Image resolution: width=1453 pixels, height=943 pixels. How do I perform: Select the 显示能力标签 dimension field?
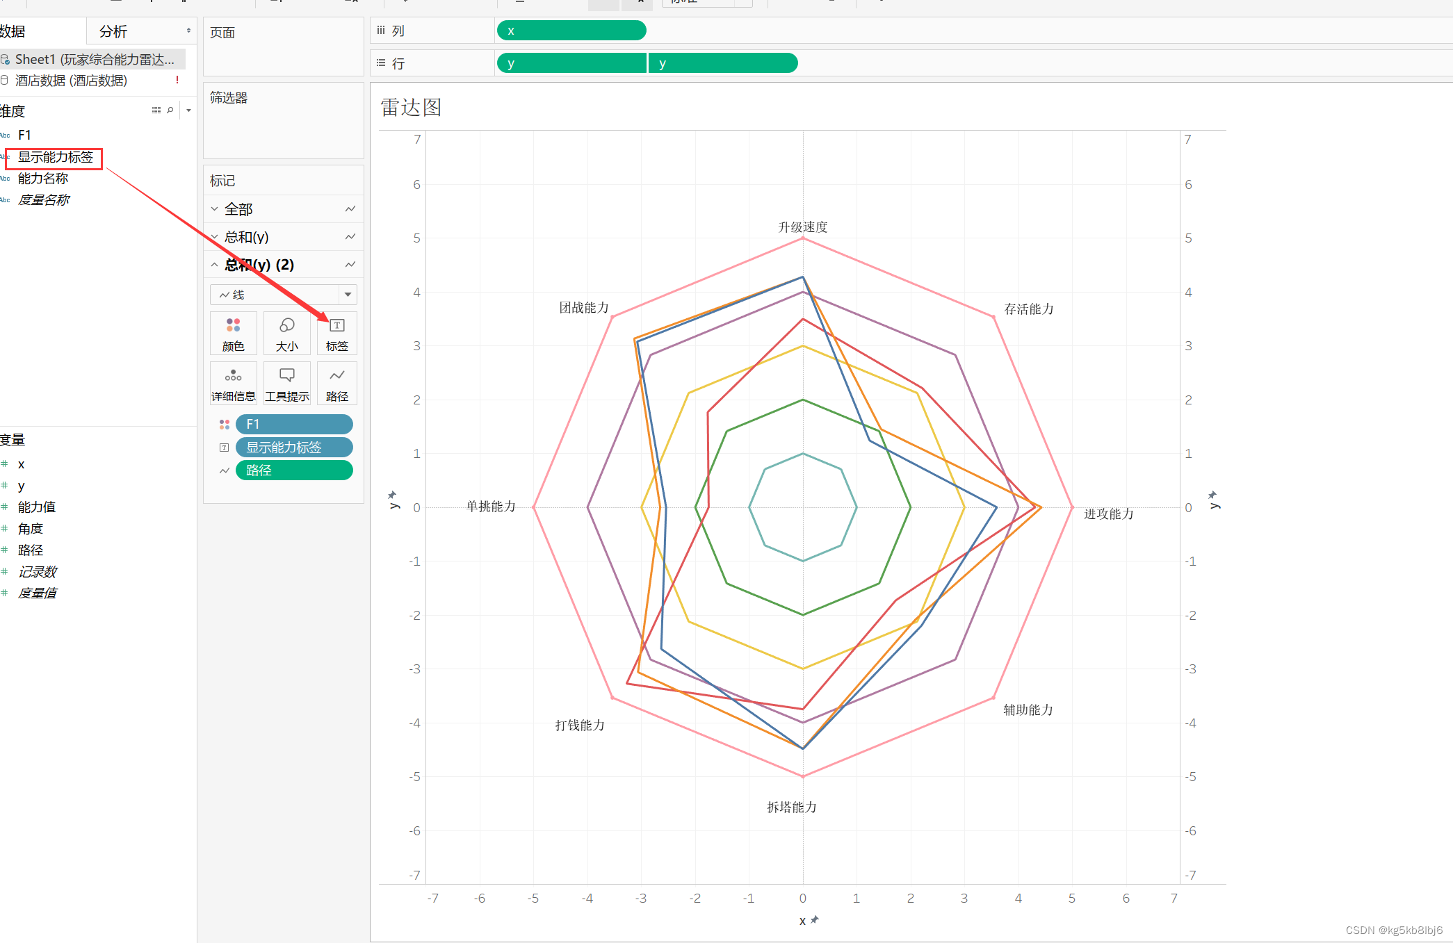(56, 157)
